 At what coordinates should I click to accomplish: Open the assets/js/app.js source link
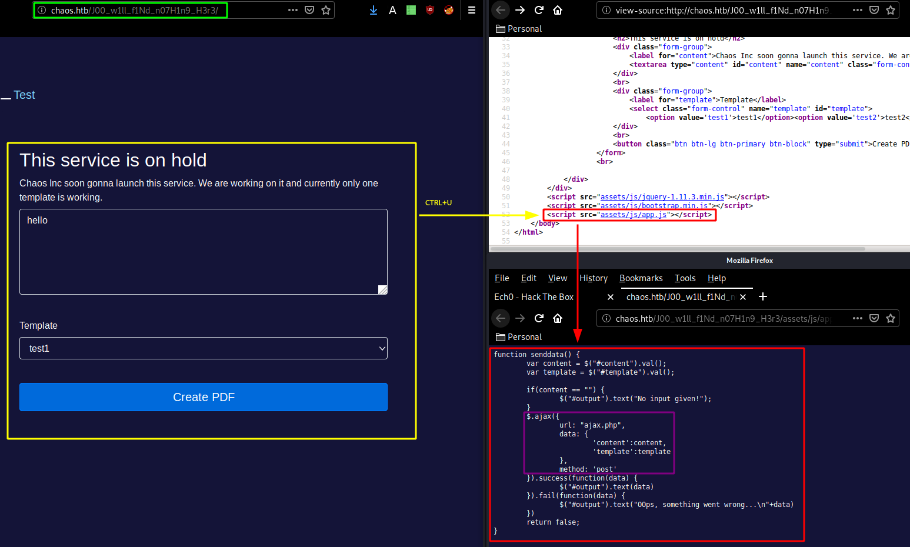[634, 215]
